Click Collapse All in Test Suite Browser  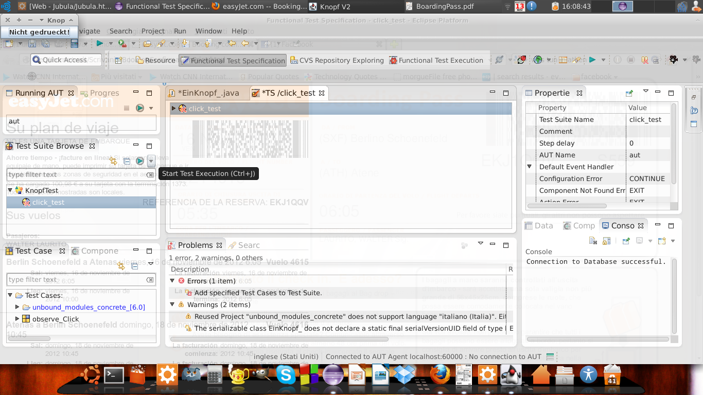pos(127,161)
